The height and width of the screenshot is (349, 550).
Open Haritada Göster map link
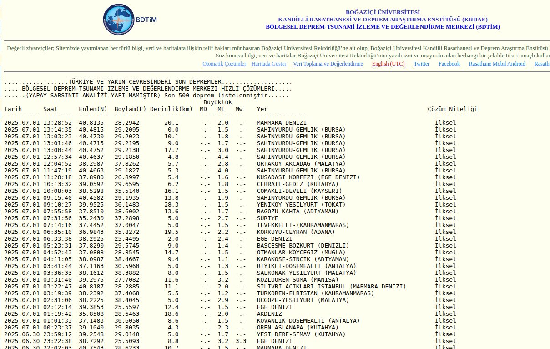click(x=269, y=64)
